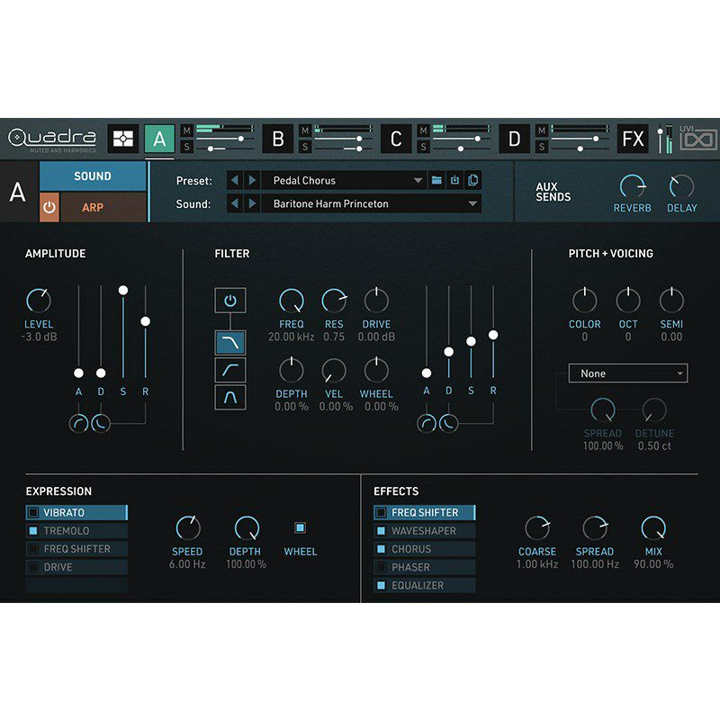This screenshot has height=720, width=720.
Task: Open the None voicing mode dropdown
Action: 627,373
